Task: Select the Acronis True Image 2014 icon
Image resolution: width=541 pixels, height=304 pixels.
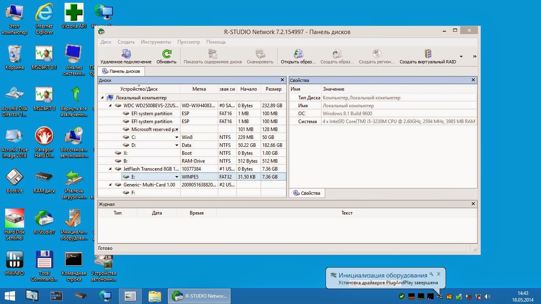Action: point(15,142)
